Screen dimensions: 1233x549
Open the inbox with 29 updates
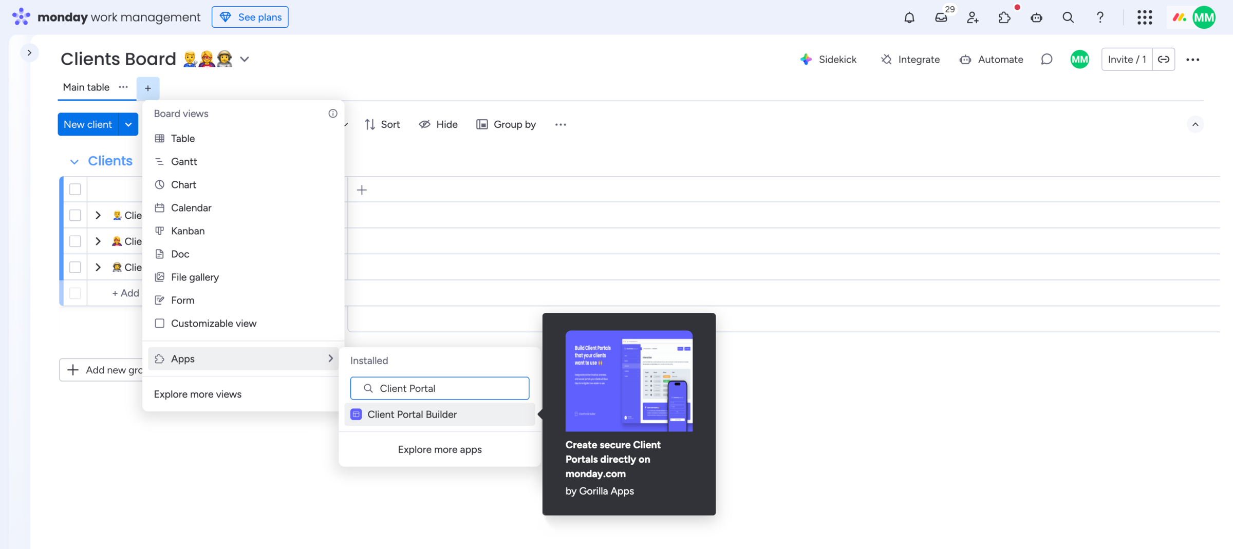[x=941, y=17]
